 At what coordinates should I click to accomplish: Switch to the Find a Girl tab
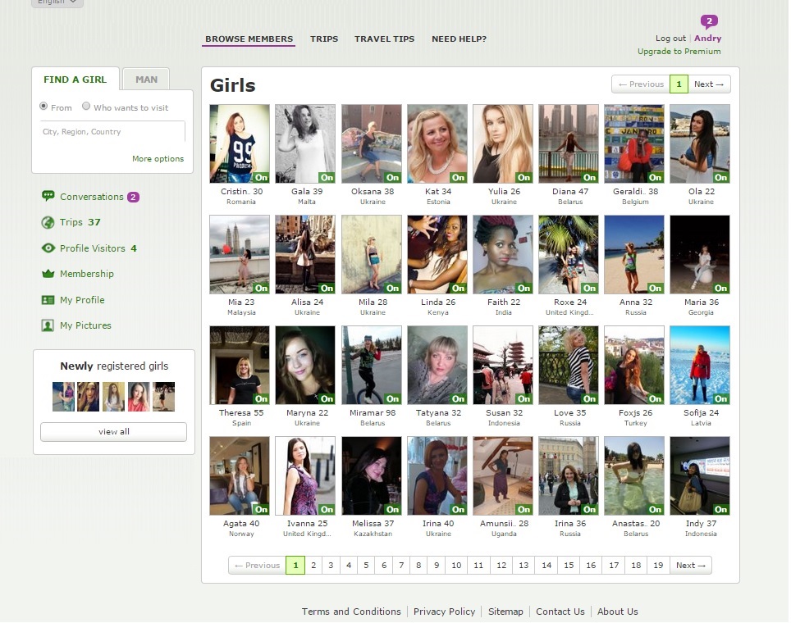(75, 80)
